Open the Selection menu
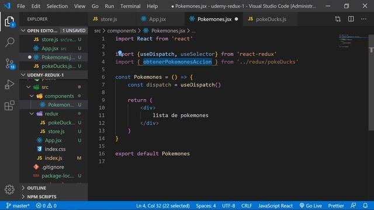Viewport: 374px width, 210px height. 57,6
